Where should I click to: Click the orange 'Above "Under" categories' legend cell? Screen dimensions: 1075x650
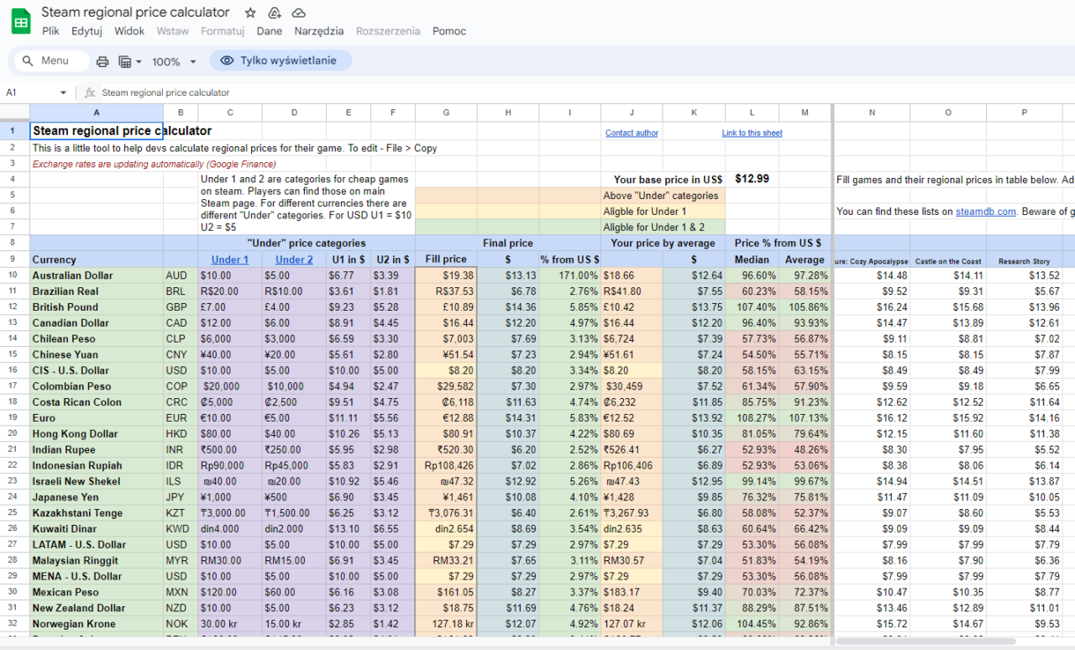(663, 196)
